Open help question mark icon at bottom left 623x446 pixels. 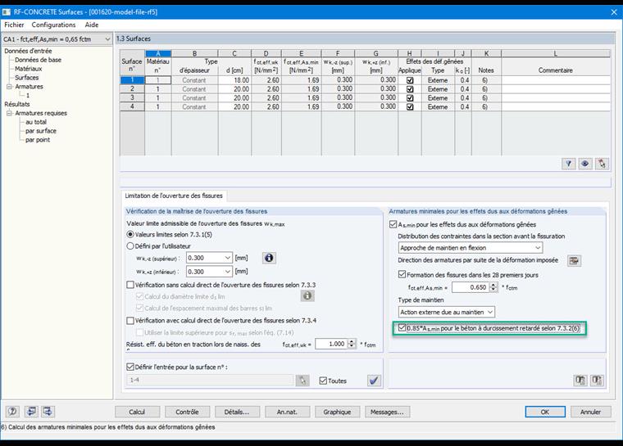[x=13, y=412]
